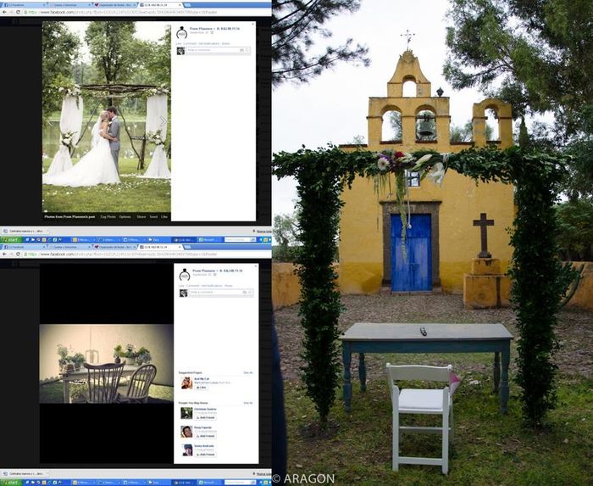Click the back arrow in the upper browser
This screenshot has width=593, height=486.
tap(4, 12)
